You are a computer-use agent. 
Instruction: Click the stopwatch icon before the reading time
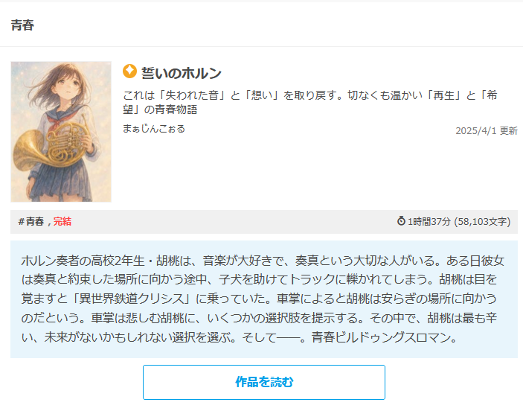point(401,220)
